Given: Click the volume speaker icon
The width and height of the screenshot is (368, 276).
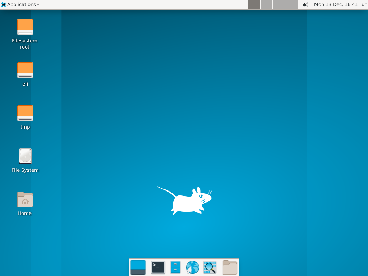Looking at the screenshot, I should point(305,4).
